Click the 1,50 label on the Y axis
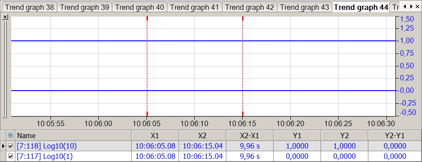Viewport: 422px width, 162px height. point(407,19)
